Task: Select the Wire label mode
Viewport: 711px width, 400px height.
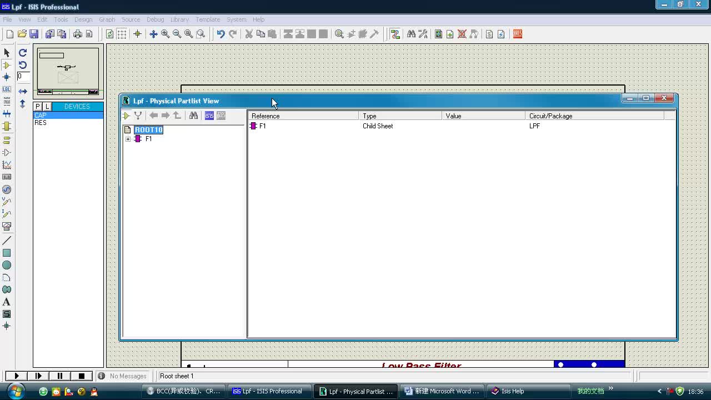Action: (7, 89)
